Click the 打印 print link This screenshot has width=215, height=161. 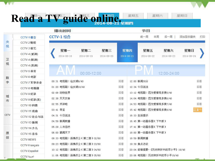(x=202, y=37)
